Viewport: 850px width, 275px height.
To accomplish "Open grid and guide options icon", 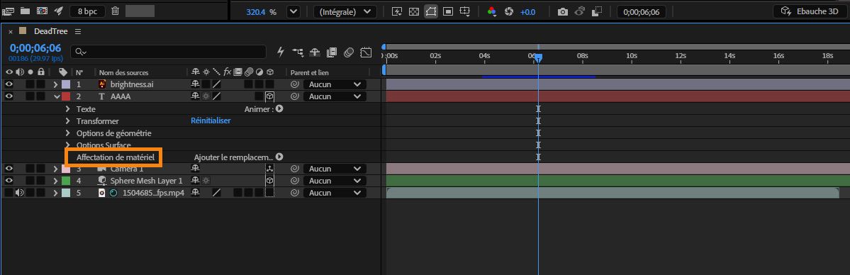I will (465, 11).
